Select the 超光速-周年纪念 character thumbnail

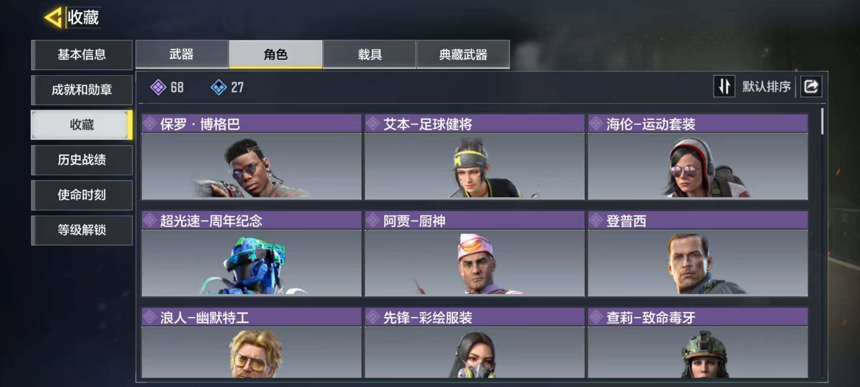pyautogui.click(x=251, y=263)
